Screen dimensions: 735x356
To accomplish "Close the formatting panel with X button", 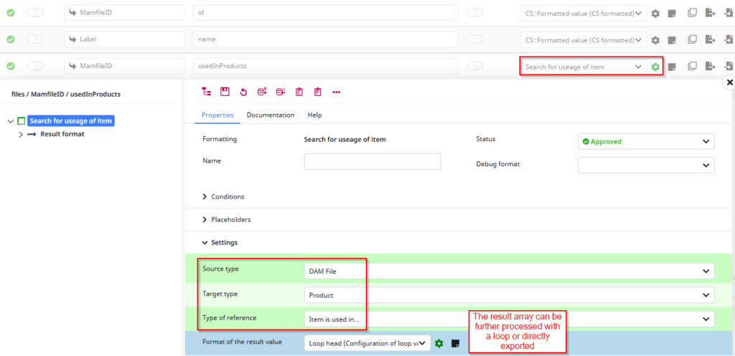I will tap(729, 82).
